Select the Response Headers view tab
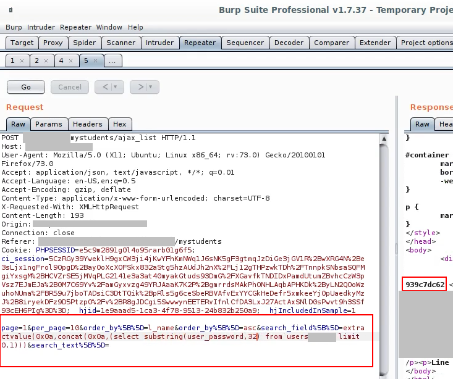The height and width of the screenshot is (379, 453). tap(446, 124)
